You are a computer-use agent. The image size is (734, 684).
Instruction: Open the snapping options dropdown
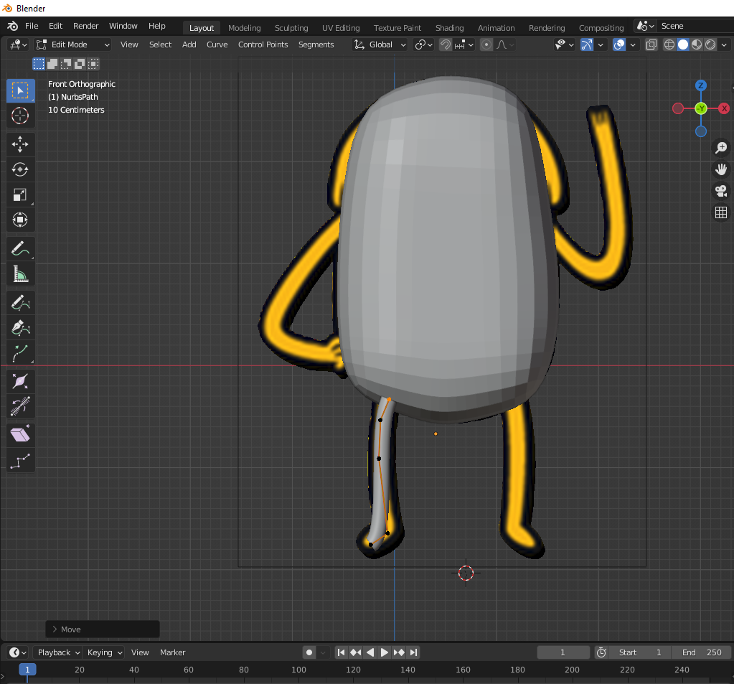[x=464, y=44]
